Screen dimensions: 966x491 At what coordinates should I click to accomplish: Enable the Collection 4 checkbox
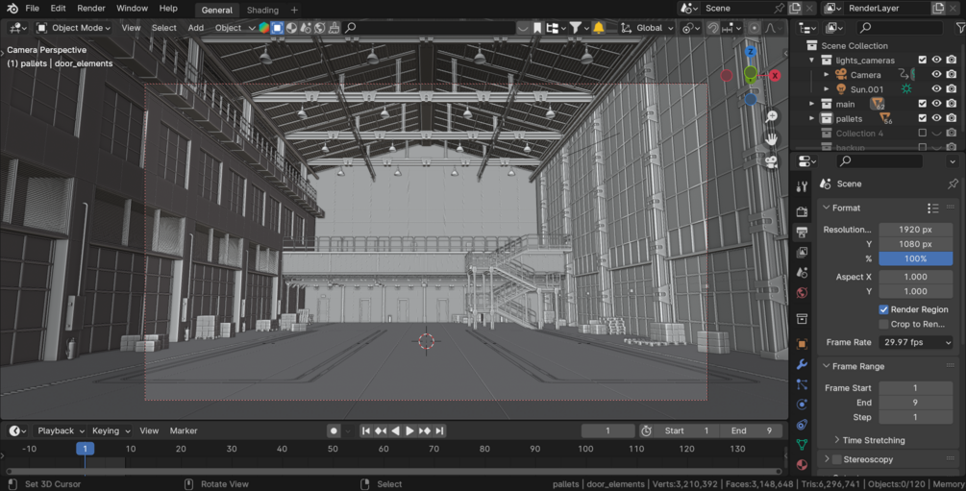[x=922, y=133]
